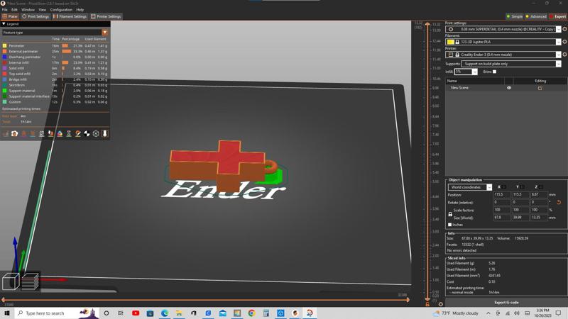Image resolution: width=568 pixels, height=319 pixels.
Task: Click the reset rotation icon
Action: click(559, 202)
